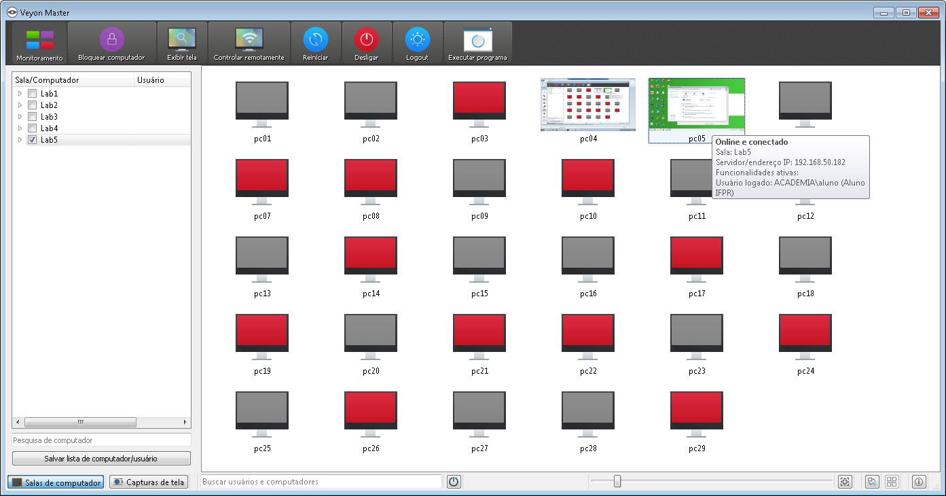Viewport: 946px width, 496px height.
Task: Select the Monitoramento mode icon
Action: [39, 41]
